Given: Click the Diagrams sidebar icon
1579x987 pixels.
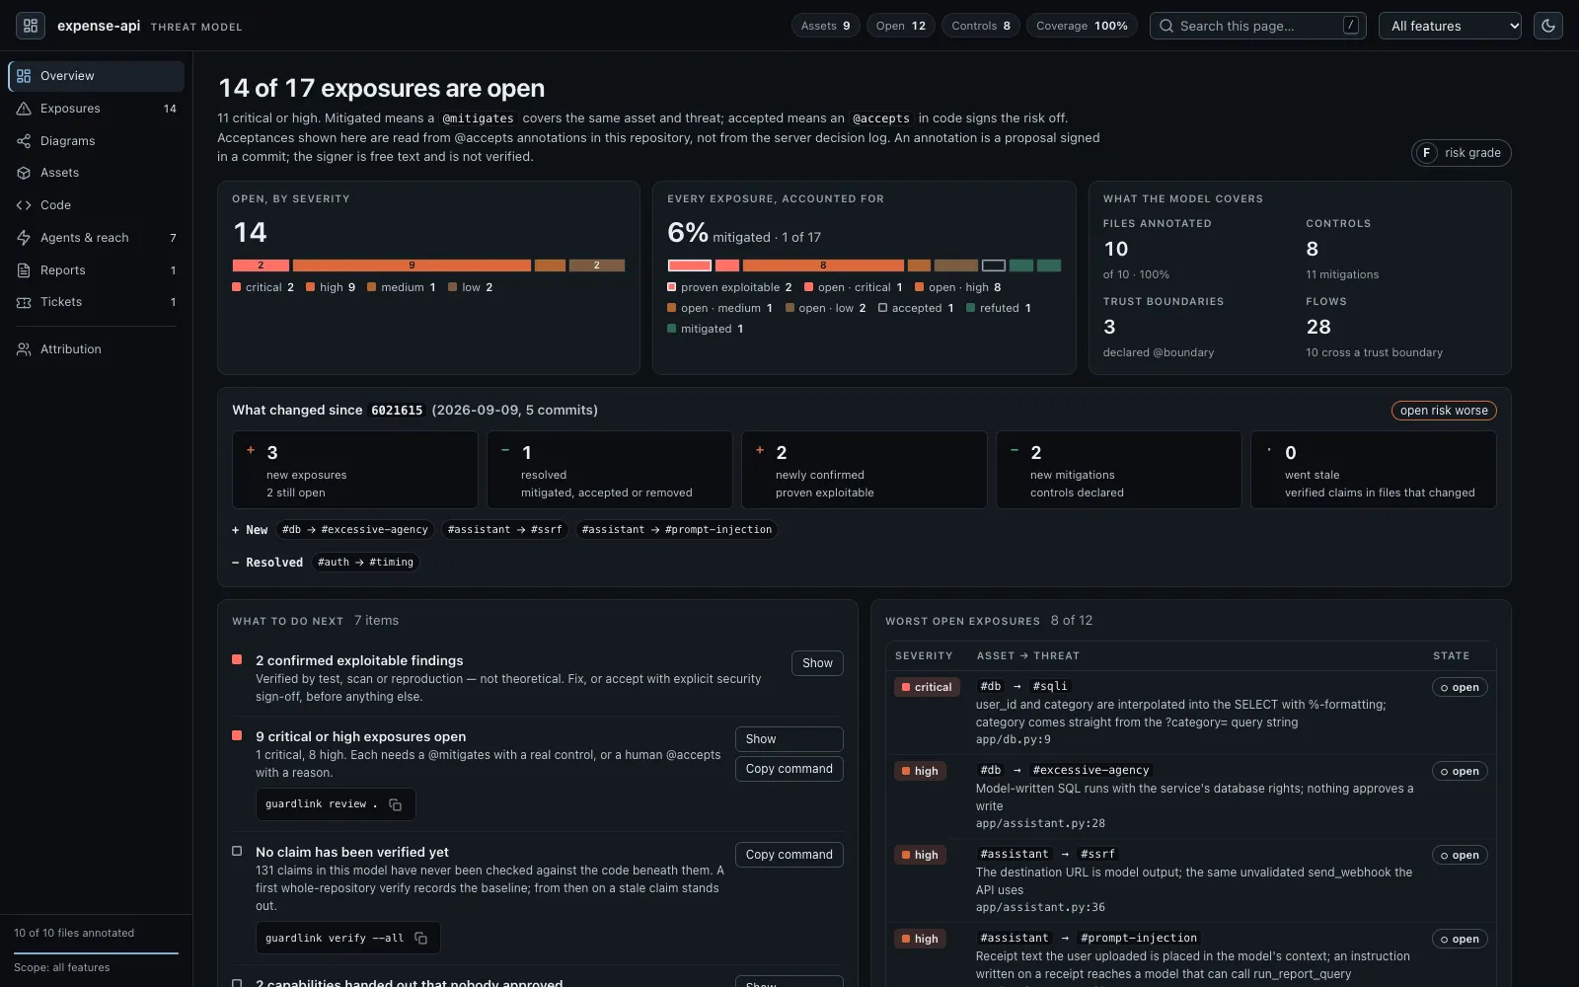Looking at the screenshot, I should 24,141.
